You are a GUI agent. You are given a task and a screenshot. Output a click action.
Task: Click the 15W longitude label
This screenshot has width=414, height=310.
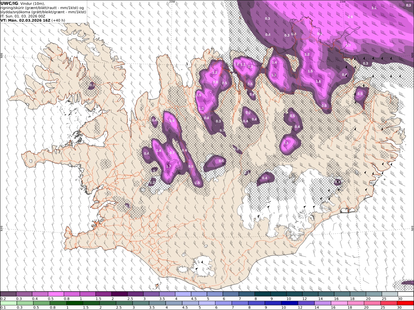point(343,2)
